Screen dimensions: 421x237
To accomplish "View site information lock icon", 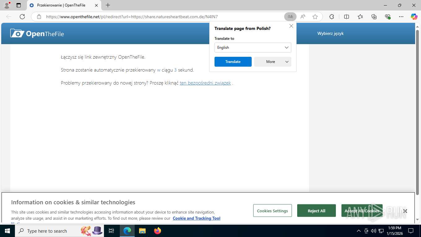I will coord(39,17).
